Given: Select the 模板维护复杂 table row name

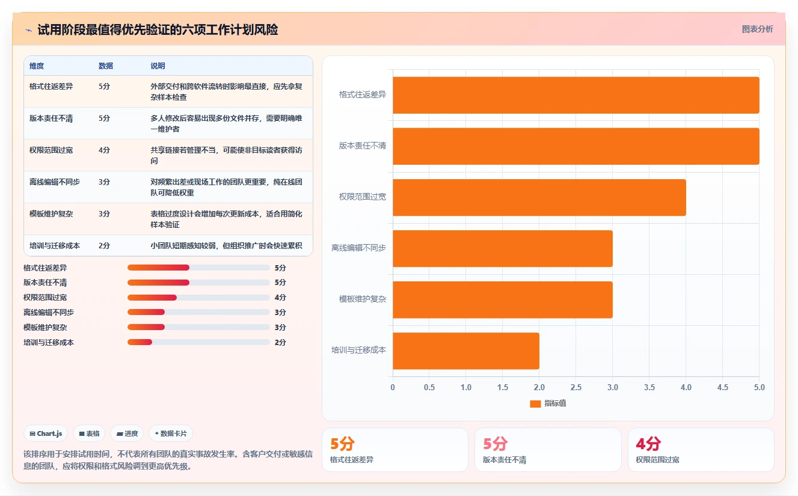Looking at the screenshot, I should pyautogui.click(x=51, y=213).
